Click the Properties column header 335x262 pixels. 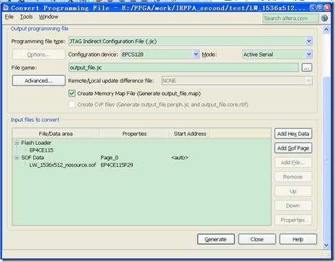[x=134, y=134]
